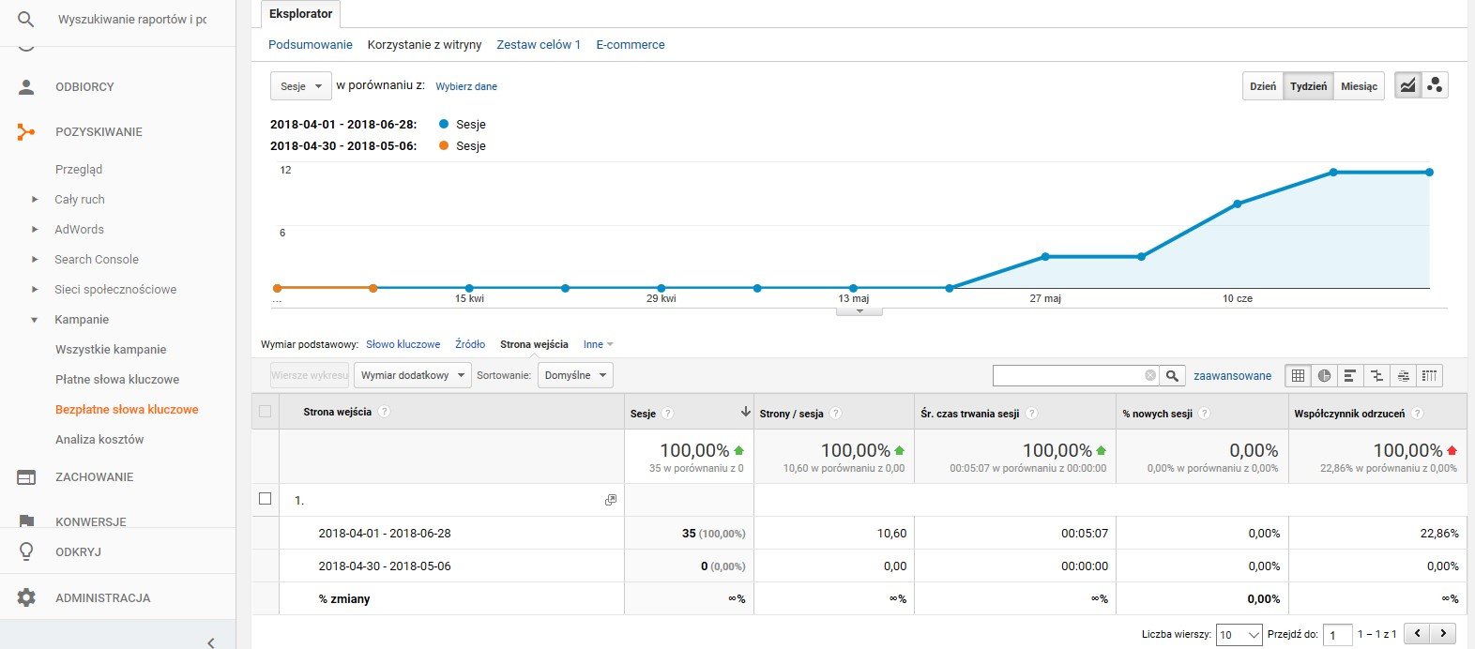Select the pie chart percentage view icon
This screenshot has height=649, width=1475.
coord(1324,376)
